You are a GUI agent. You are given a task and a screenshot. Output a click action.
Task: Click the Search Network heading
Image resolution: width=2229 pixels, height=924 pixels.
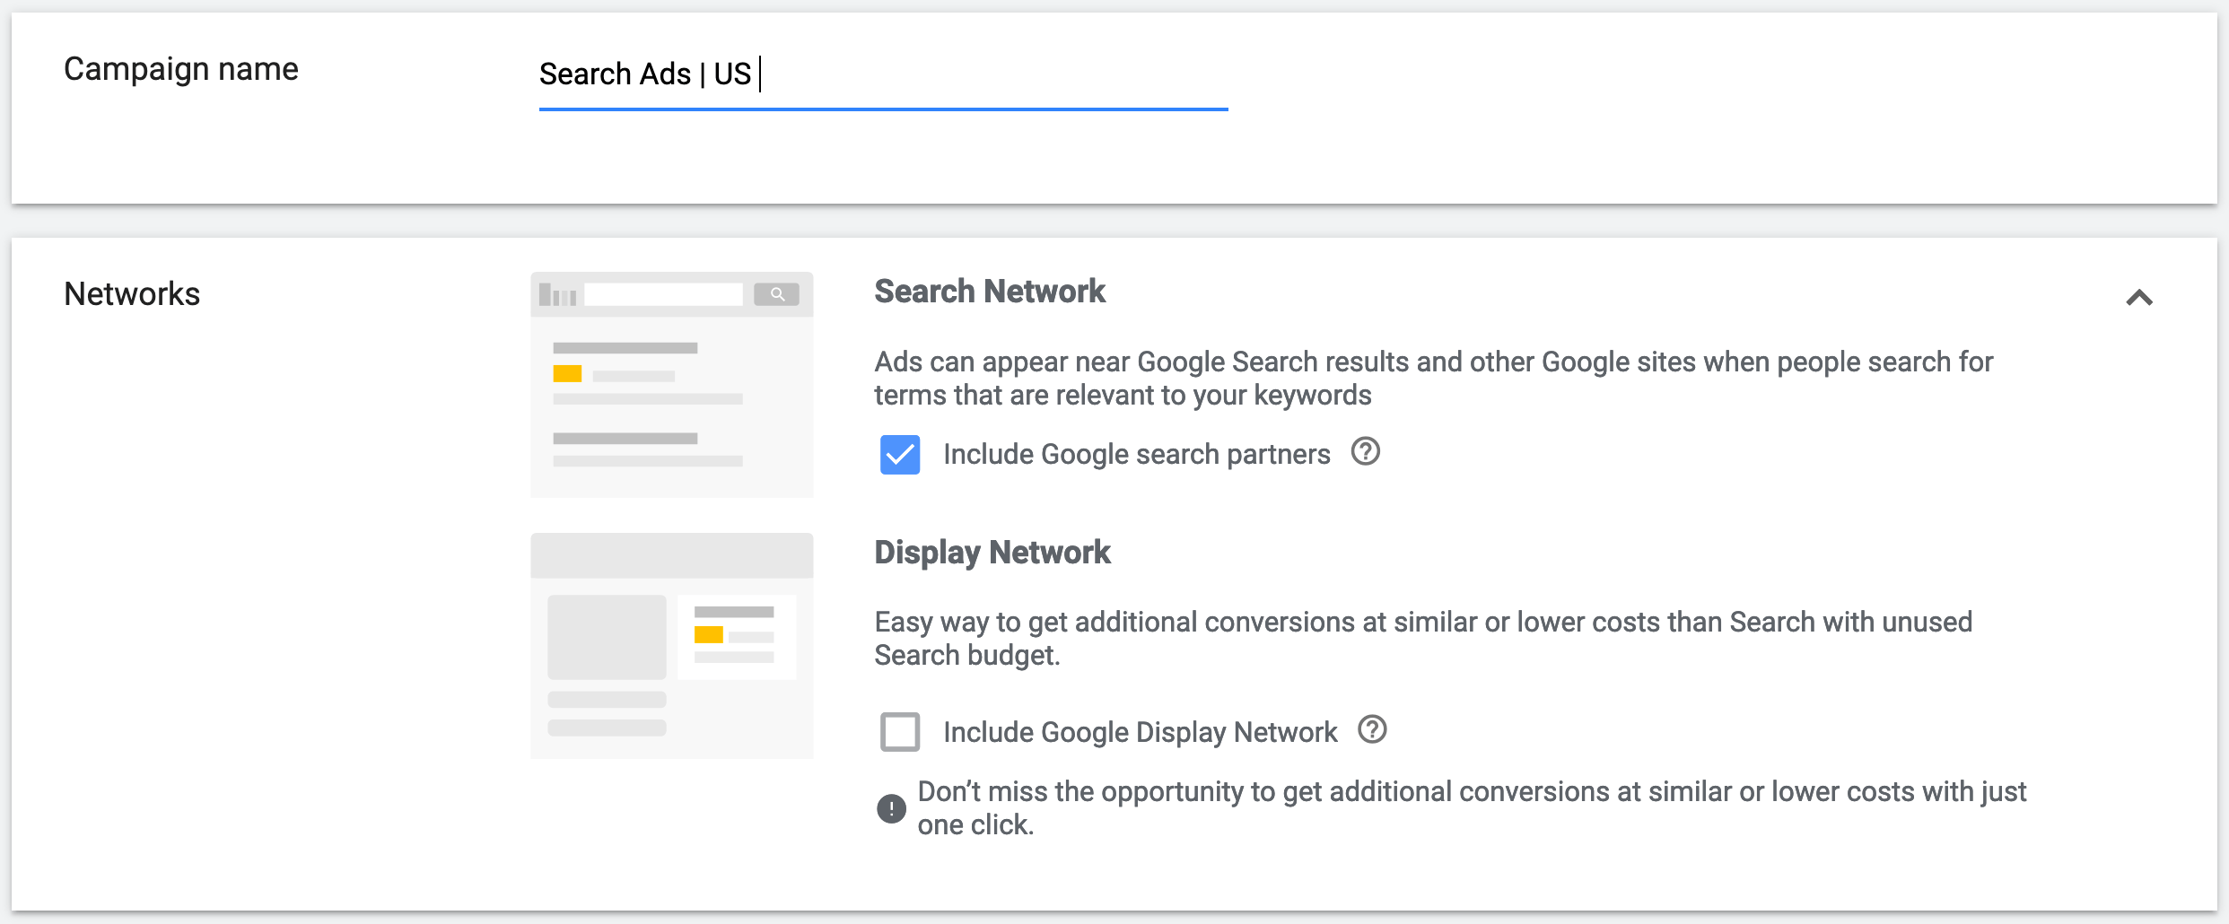pos(990,292)
